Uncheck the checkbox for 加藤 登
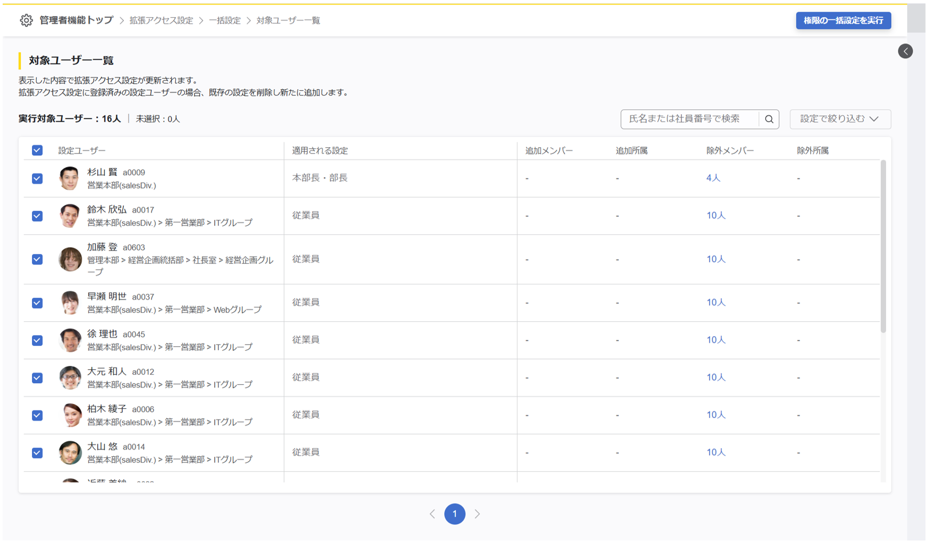Screen dimensions: 926x541 pos(37,259)
